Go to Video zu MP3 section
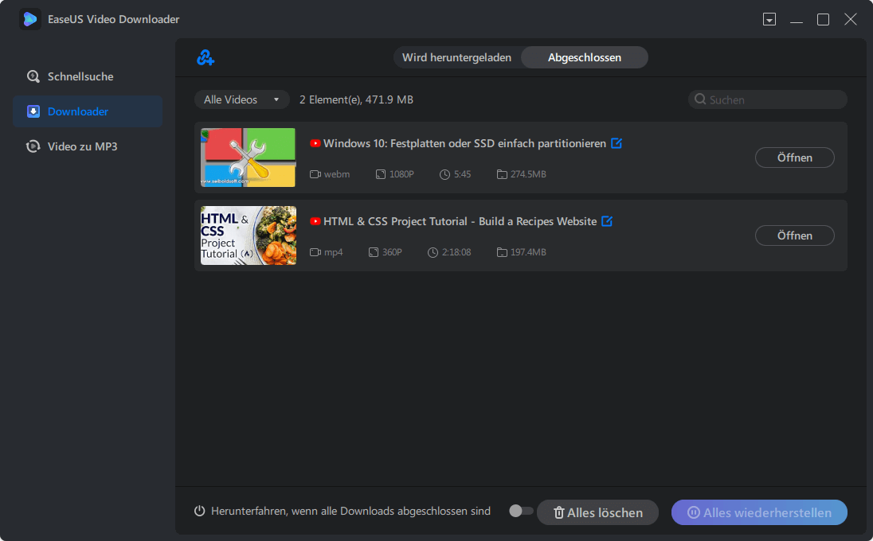Image resolution: width=873 pixels, height=541 pixels. pyautogui.click(x=82, y=146)
